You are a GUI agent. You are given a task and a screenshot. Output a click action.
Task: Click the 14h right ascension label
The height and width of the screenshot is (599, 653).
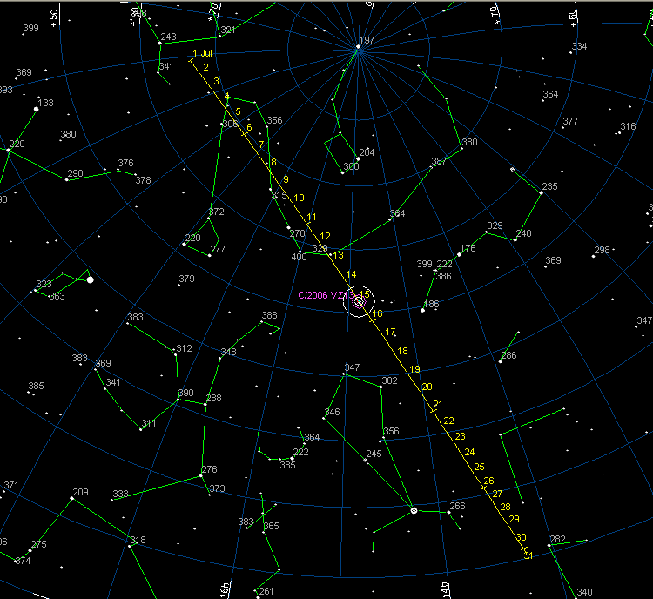pos(445,589)
